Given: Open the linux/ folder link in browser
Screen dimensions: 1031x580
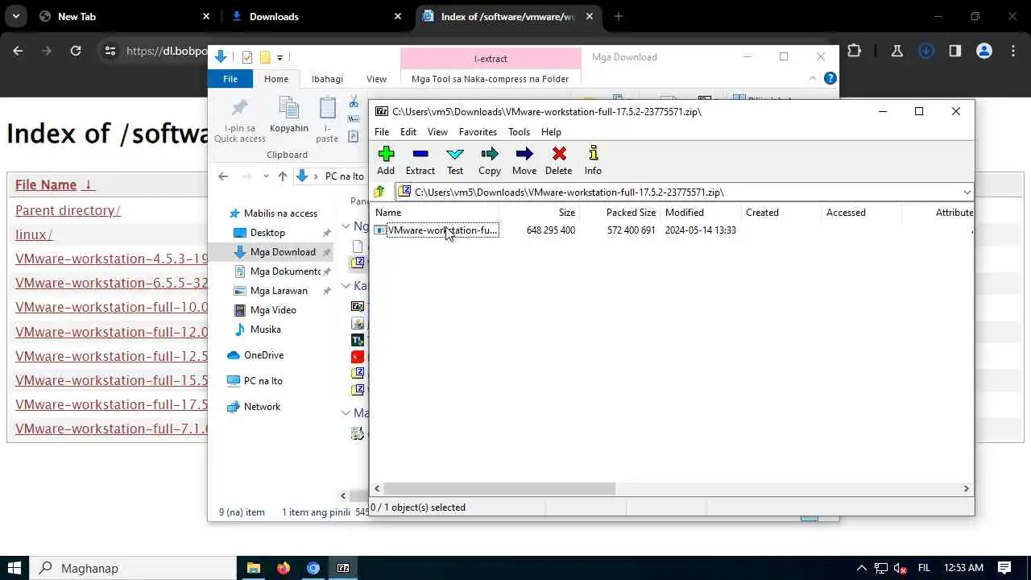Looking at the screenshot, I should click(x=34, y=234).
